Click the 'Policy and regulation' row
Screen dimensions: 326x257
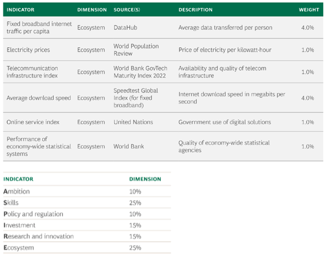[x=87, y=214]
